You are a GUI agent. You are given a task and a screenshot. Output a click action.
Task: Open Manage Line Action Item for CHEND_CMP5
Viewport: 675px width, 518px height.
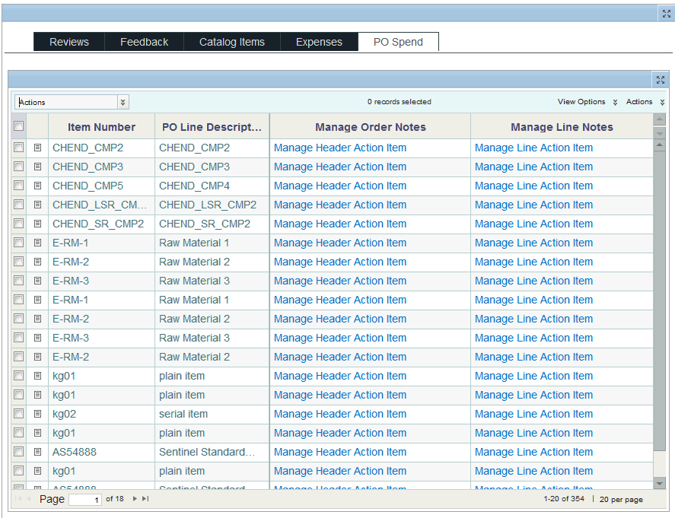(533, 186)
